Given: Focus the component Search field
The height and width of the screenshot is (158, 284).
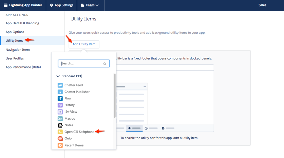Looking at the screenshot, I should pyautogui.click(x=81, y=63).
